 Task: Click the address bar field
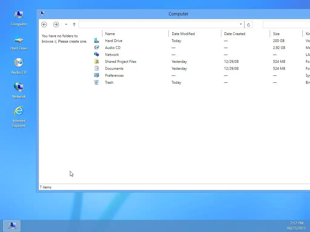coord(161,24)
